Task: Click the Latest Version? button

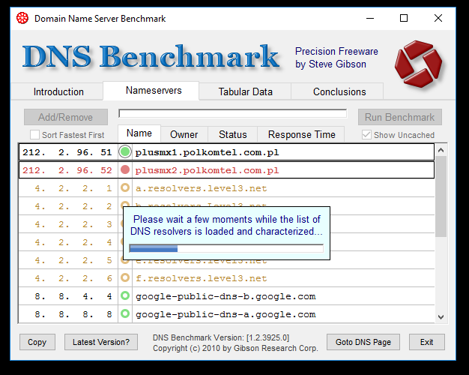Action: [x=101, y=342]
